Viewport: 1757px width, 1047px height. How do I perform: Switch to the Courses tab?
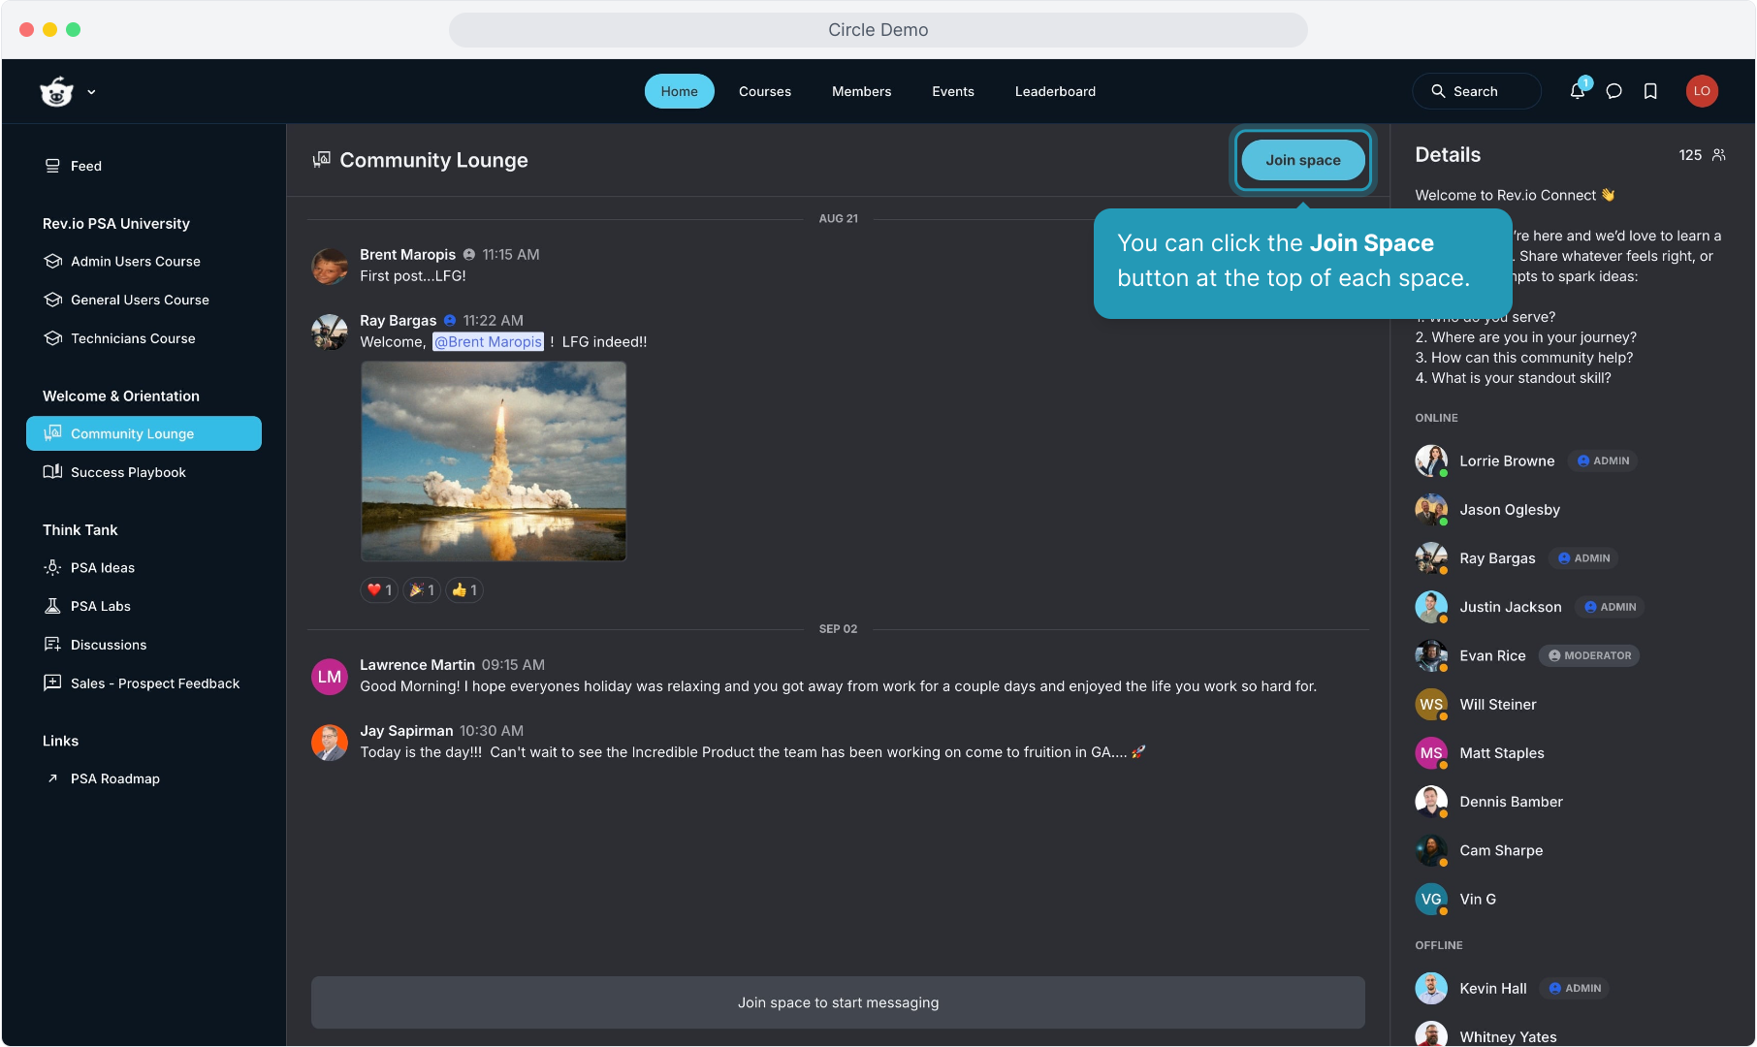tap(765, 91)
